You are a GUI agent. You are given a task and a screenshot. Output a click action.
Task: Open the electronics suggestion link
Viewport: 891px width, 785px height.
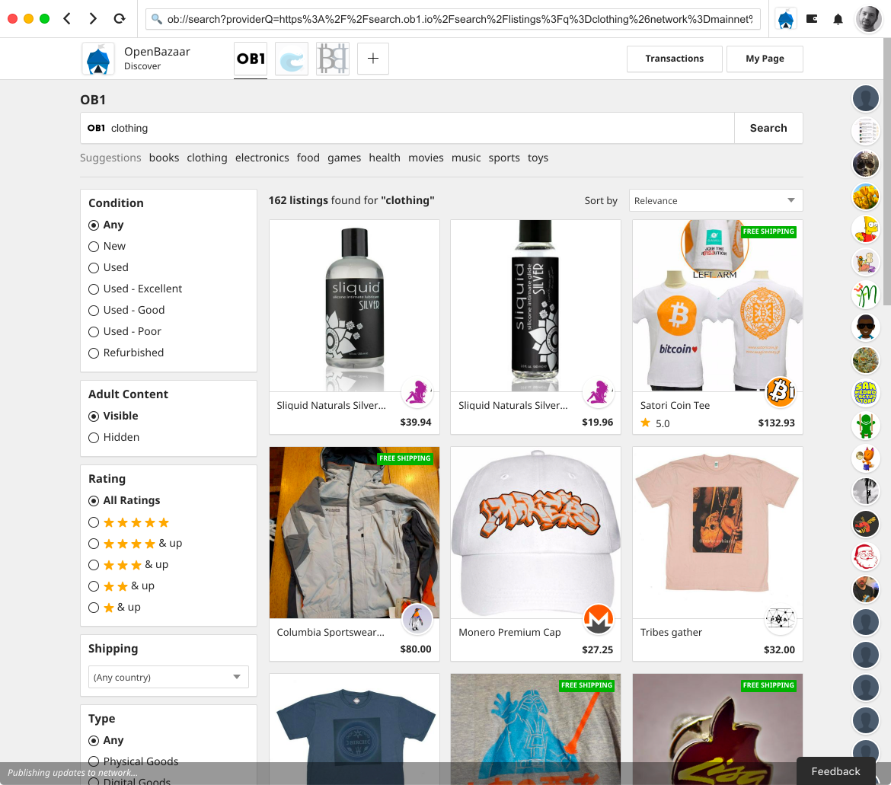(262, 158)
